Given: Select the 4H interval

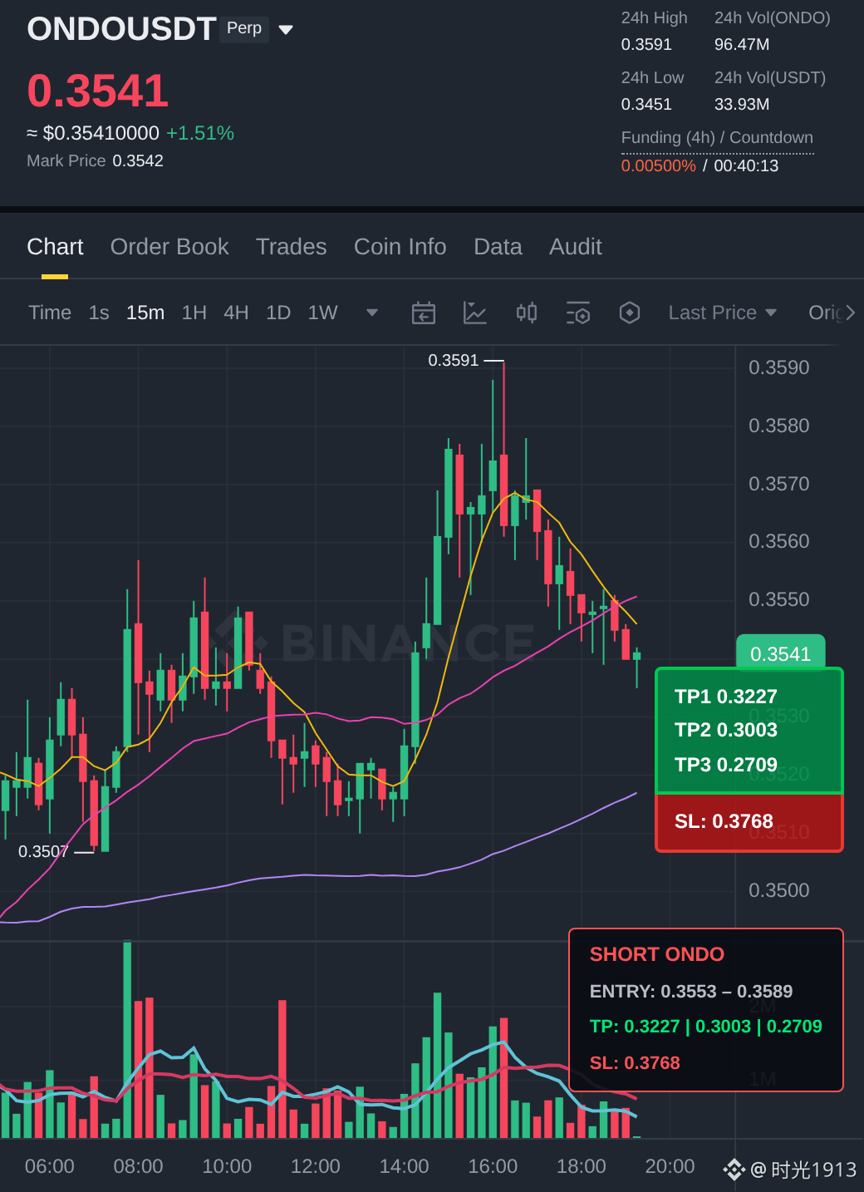Looking at the screenshot, I should pyautogui.click(x=236, y=313).
